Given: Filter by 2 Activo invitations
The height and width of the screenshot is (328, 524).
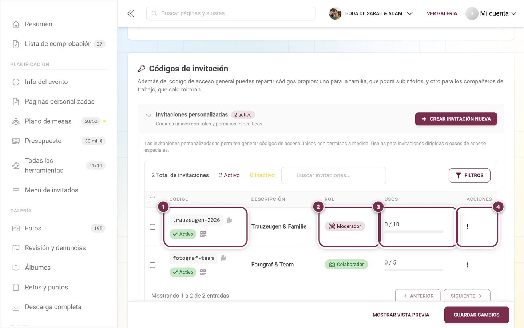Looking at the screenshot, I should (x=229, y=175).
